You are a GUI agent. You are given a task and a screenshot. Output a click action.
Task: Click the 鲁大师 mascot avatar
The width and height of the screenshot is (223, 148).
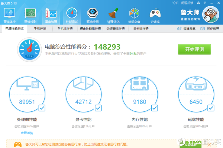(211, 14)
